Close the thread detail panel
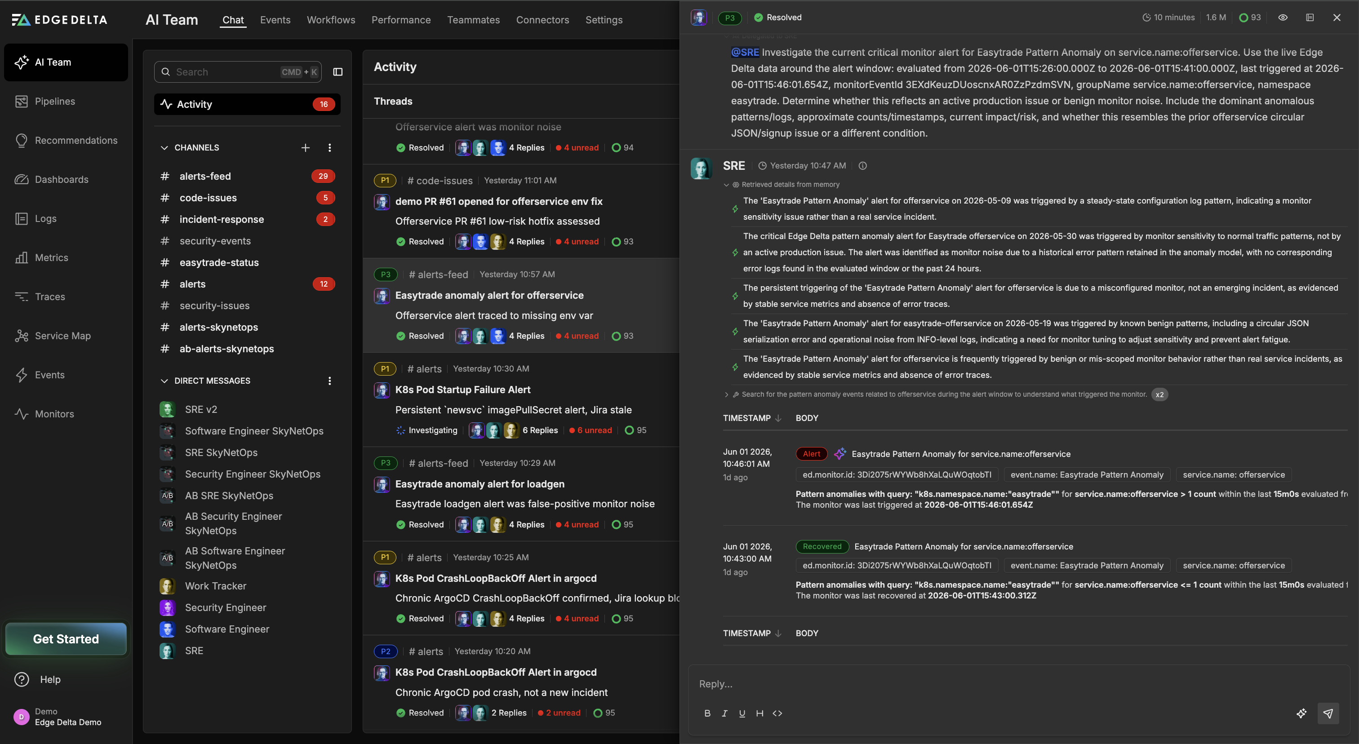 tap(1337, 18)
